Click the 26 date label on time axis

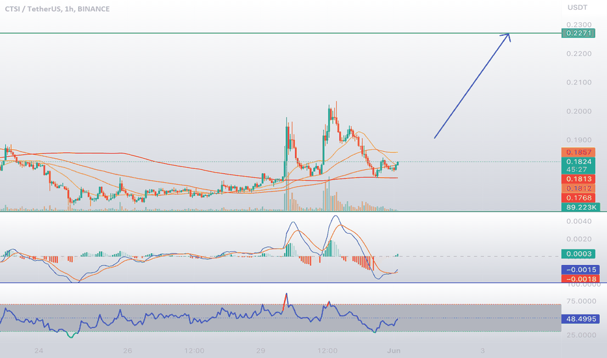(128, 351)
